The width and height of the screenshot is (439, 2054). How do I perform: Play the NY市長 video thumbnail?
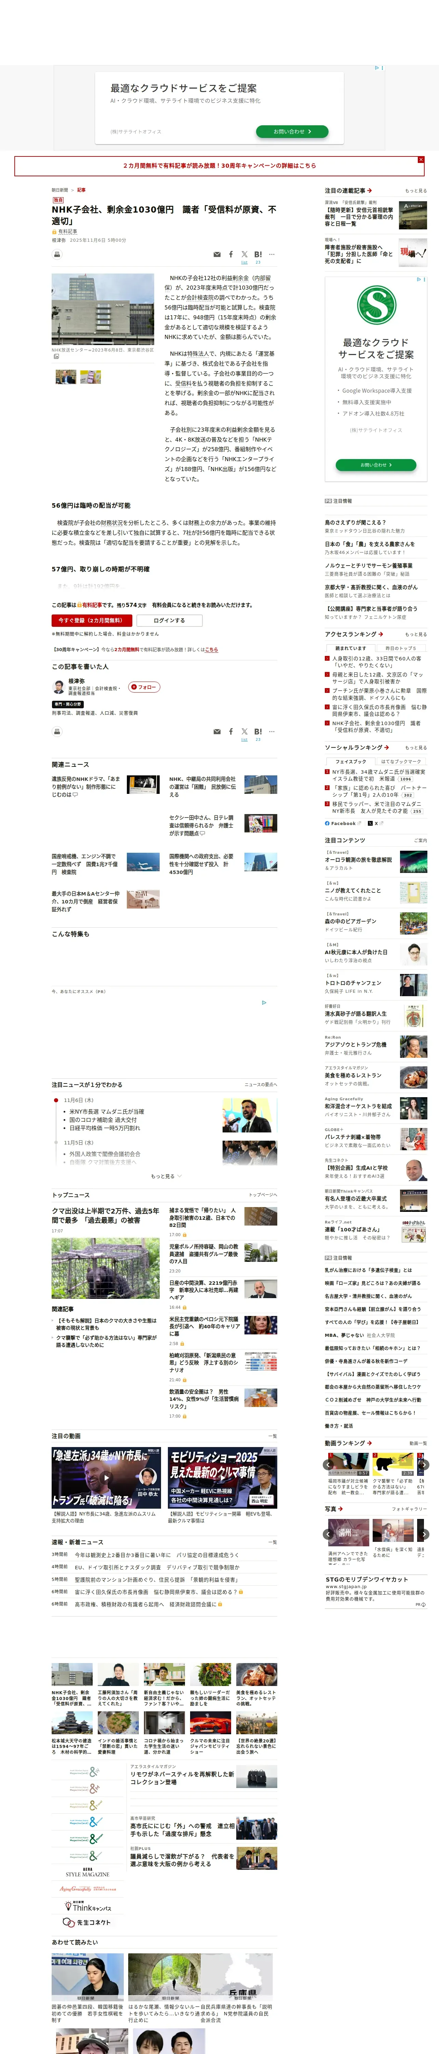pyautogui.click(x=106, y=1477)
